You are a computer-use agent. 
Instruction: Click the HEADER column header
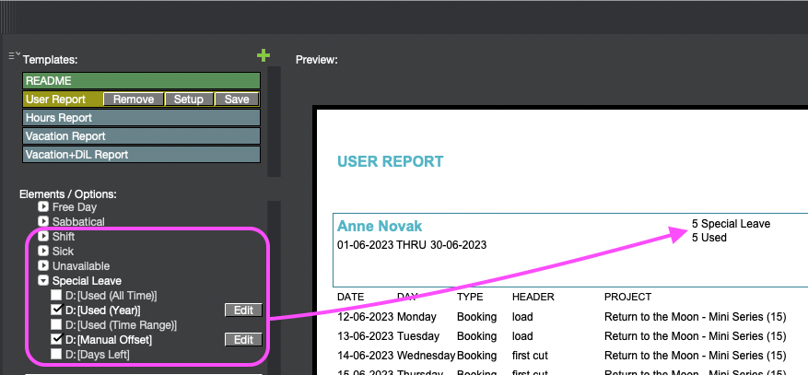click(x=533, y=298)
